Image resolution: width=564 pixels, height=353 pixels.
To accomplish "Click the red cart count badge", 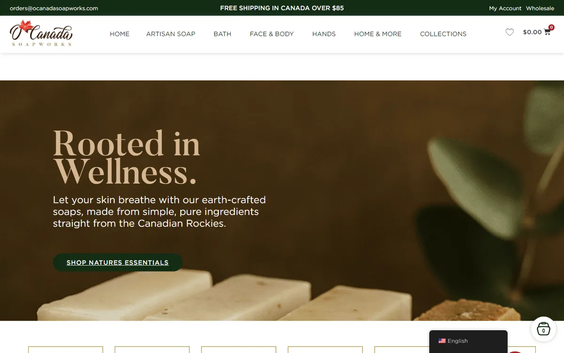I will coord(551,27).
